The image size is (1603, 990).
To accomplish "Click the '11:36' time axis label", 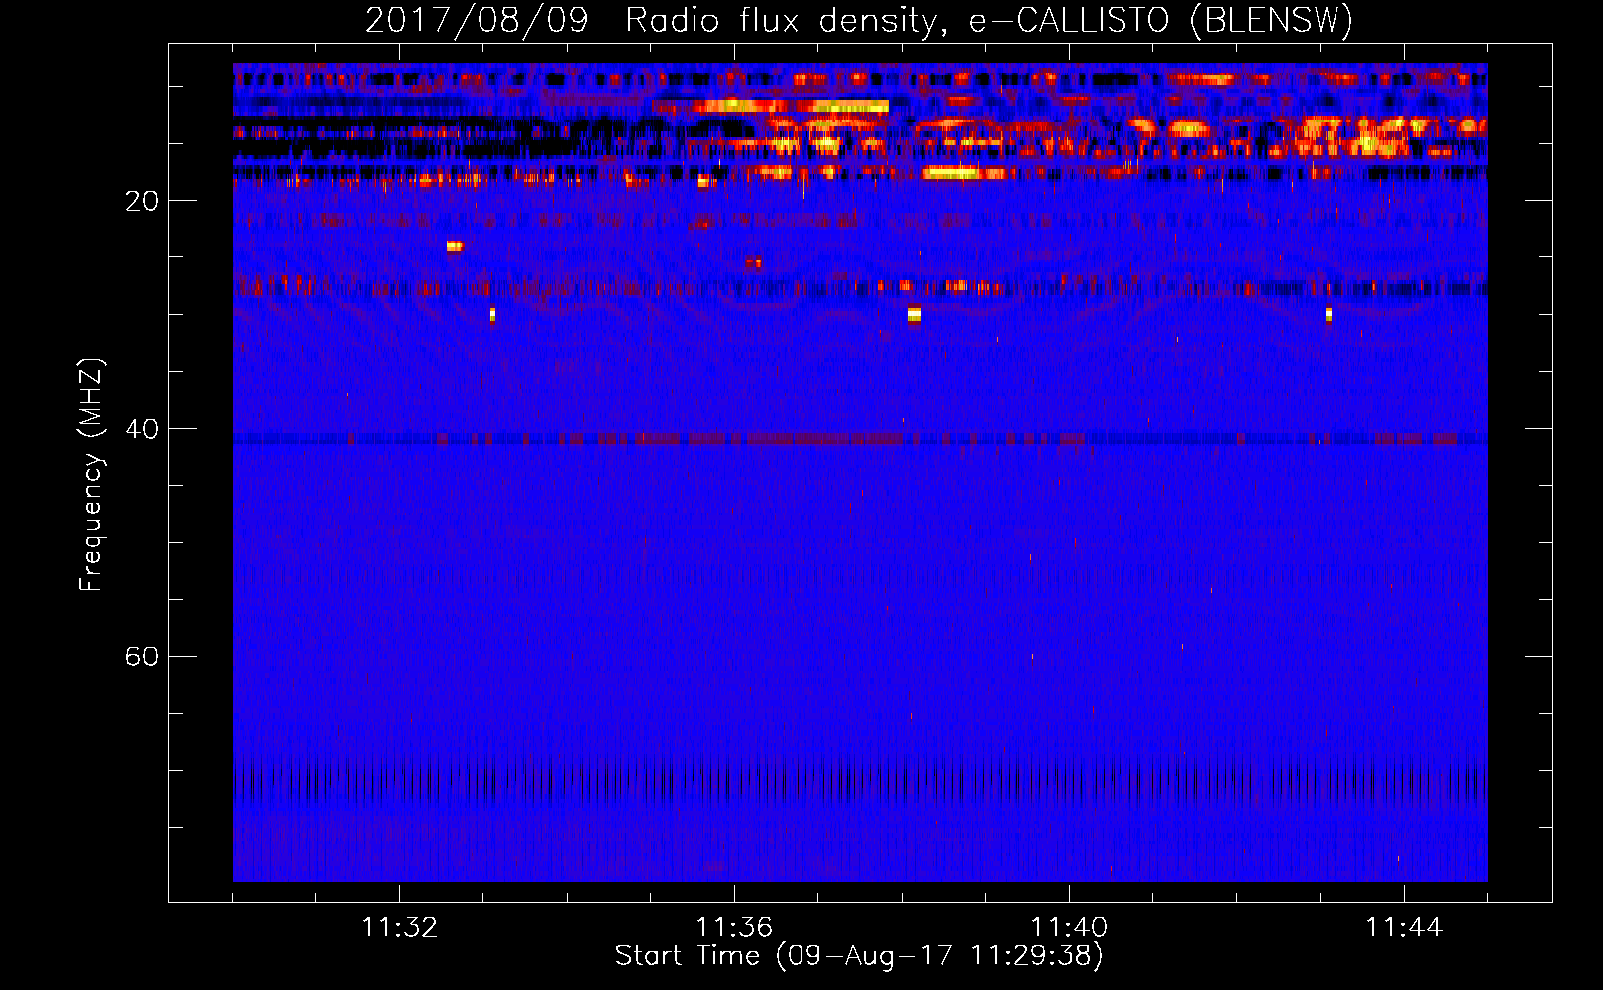I will coord(734,927).
